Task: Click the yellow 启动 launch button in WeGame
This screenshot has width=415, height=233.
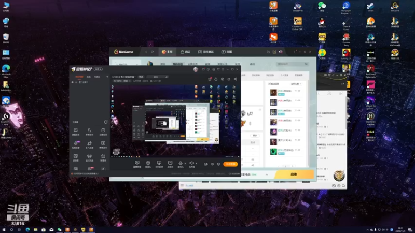Action: (x=294, y=174)
